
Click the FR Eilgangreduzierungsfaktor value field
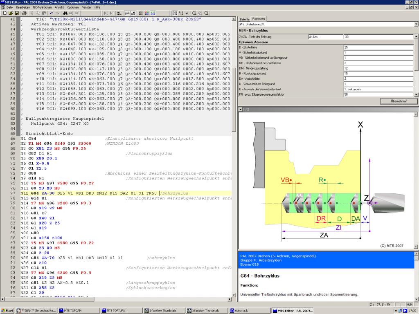(378, 94)
